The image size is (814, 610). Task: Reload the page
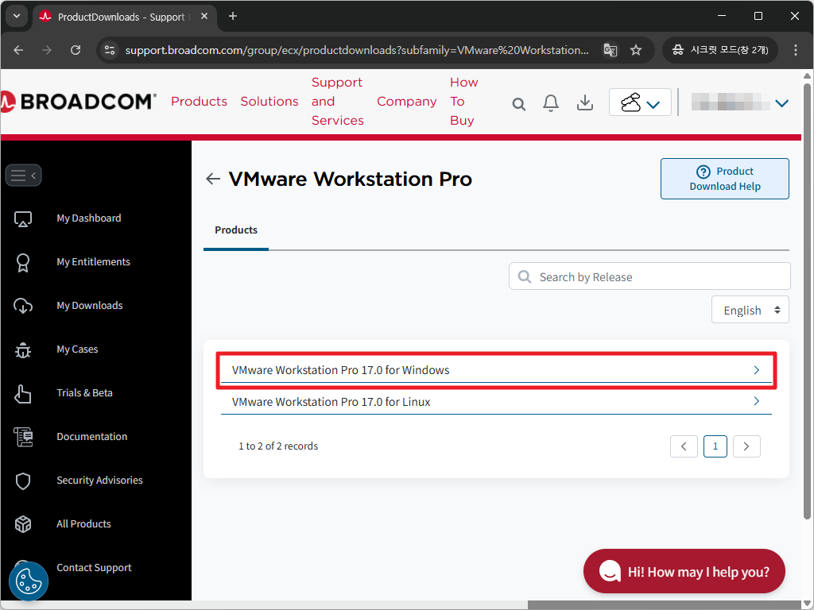tap(76, 50)
